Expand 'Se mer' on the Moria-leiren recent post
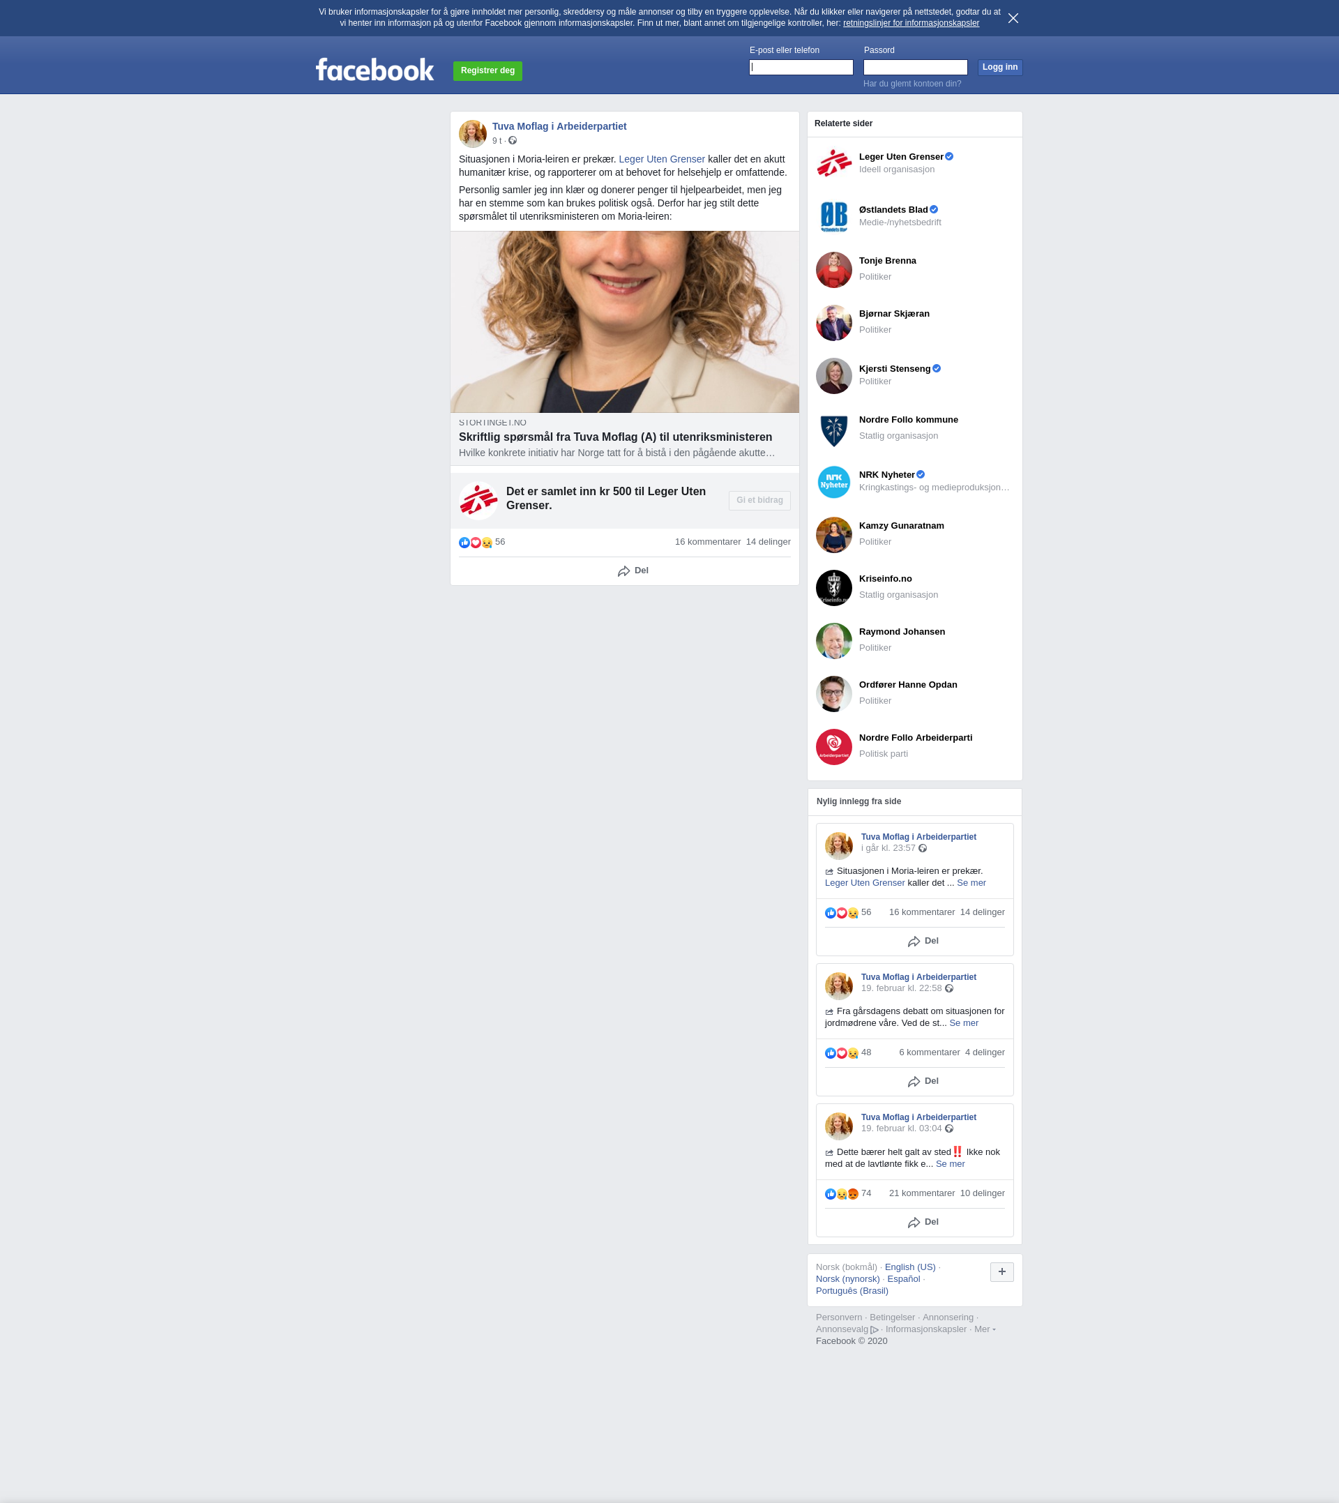 (971, 883)
